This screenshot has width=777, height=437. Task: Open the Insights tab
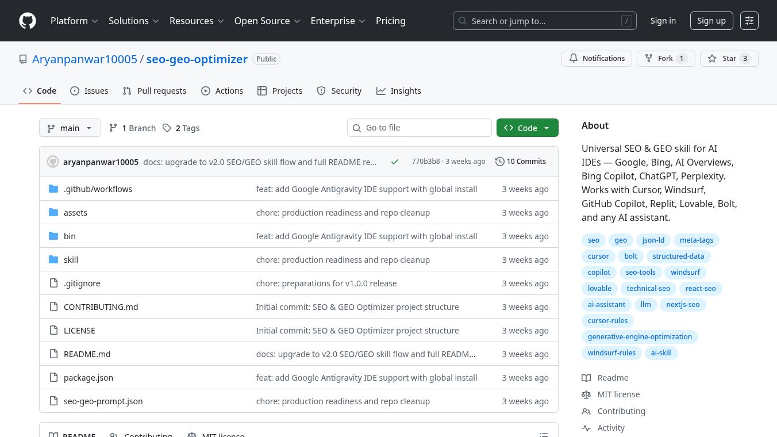click(x=399, y=90)
